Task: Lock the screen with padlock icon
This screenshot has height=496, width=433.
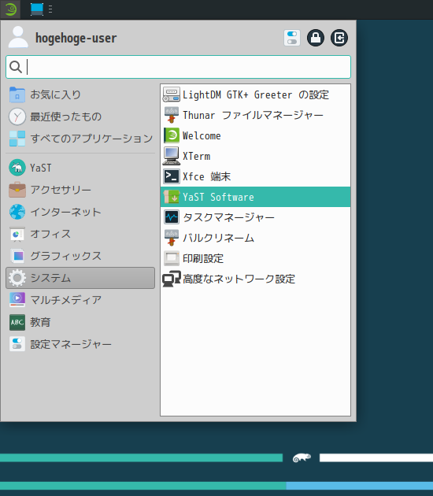Action: (316, 38)
